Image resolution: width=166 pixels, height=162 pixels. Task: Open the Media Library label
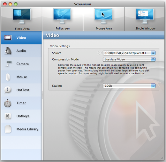tap(27, 129)
